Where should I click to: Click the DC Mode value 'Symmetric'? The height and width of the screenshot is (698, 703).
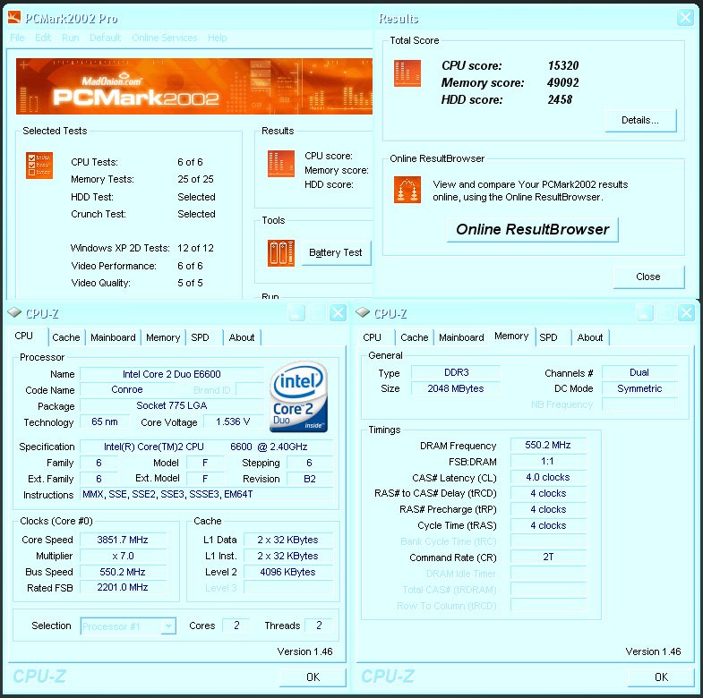639,389
